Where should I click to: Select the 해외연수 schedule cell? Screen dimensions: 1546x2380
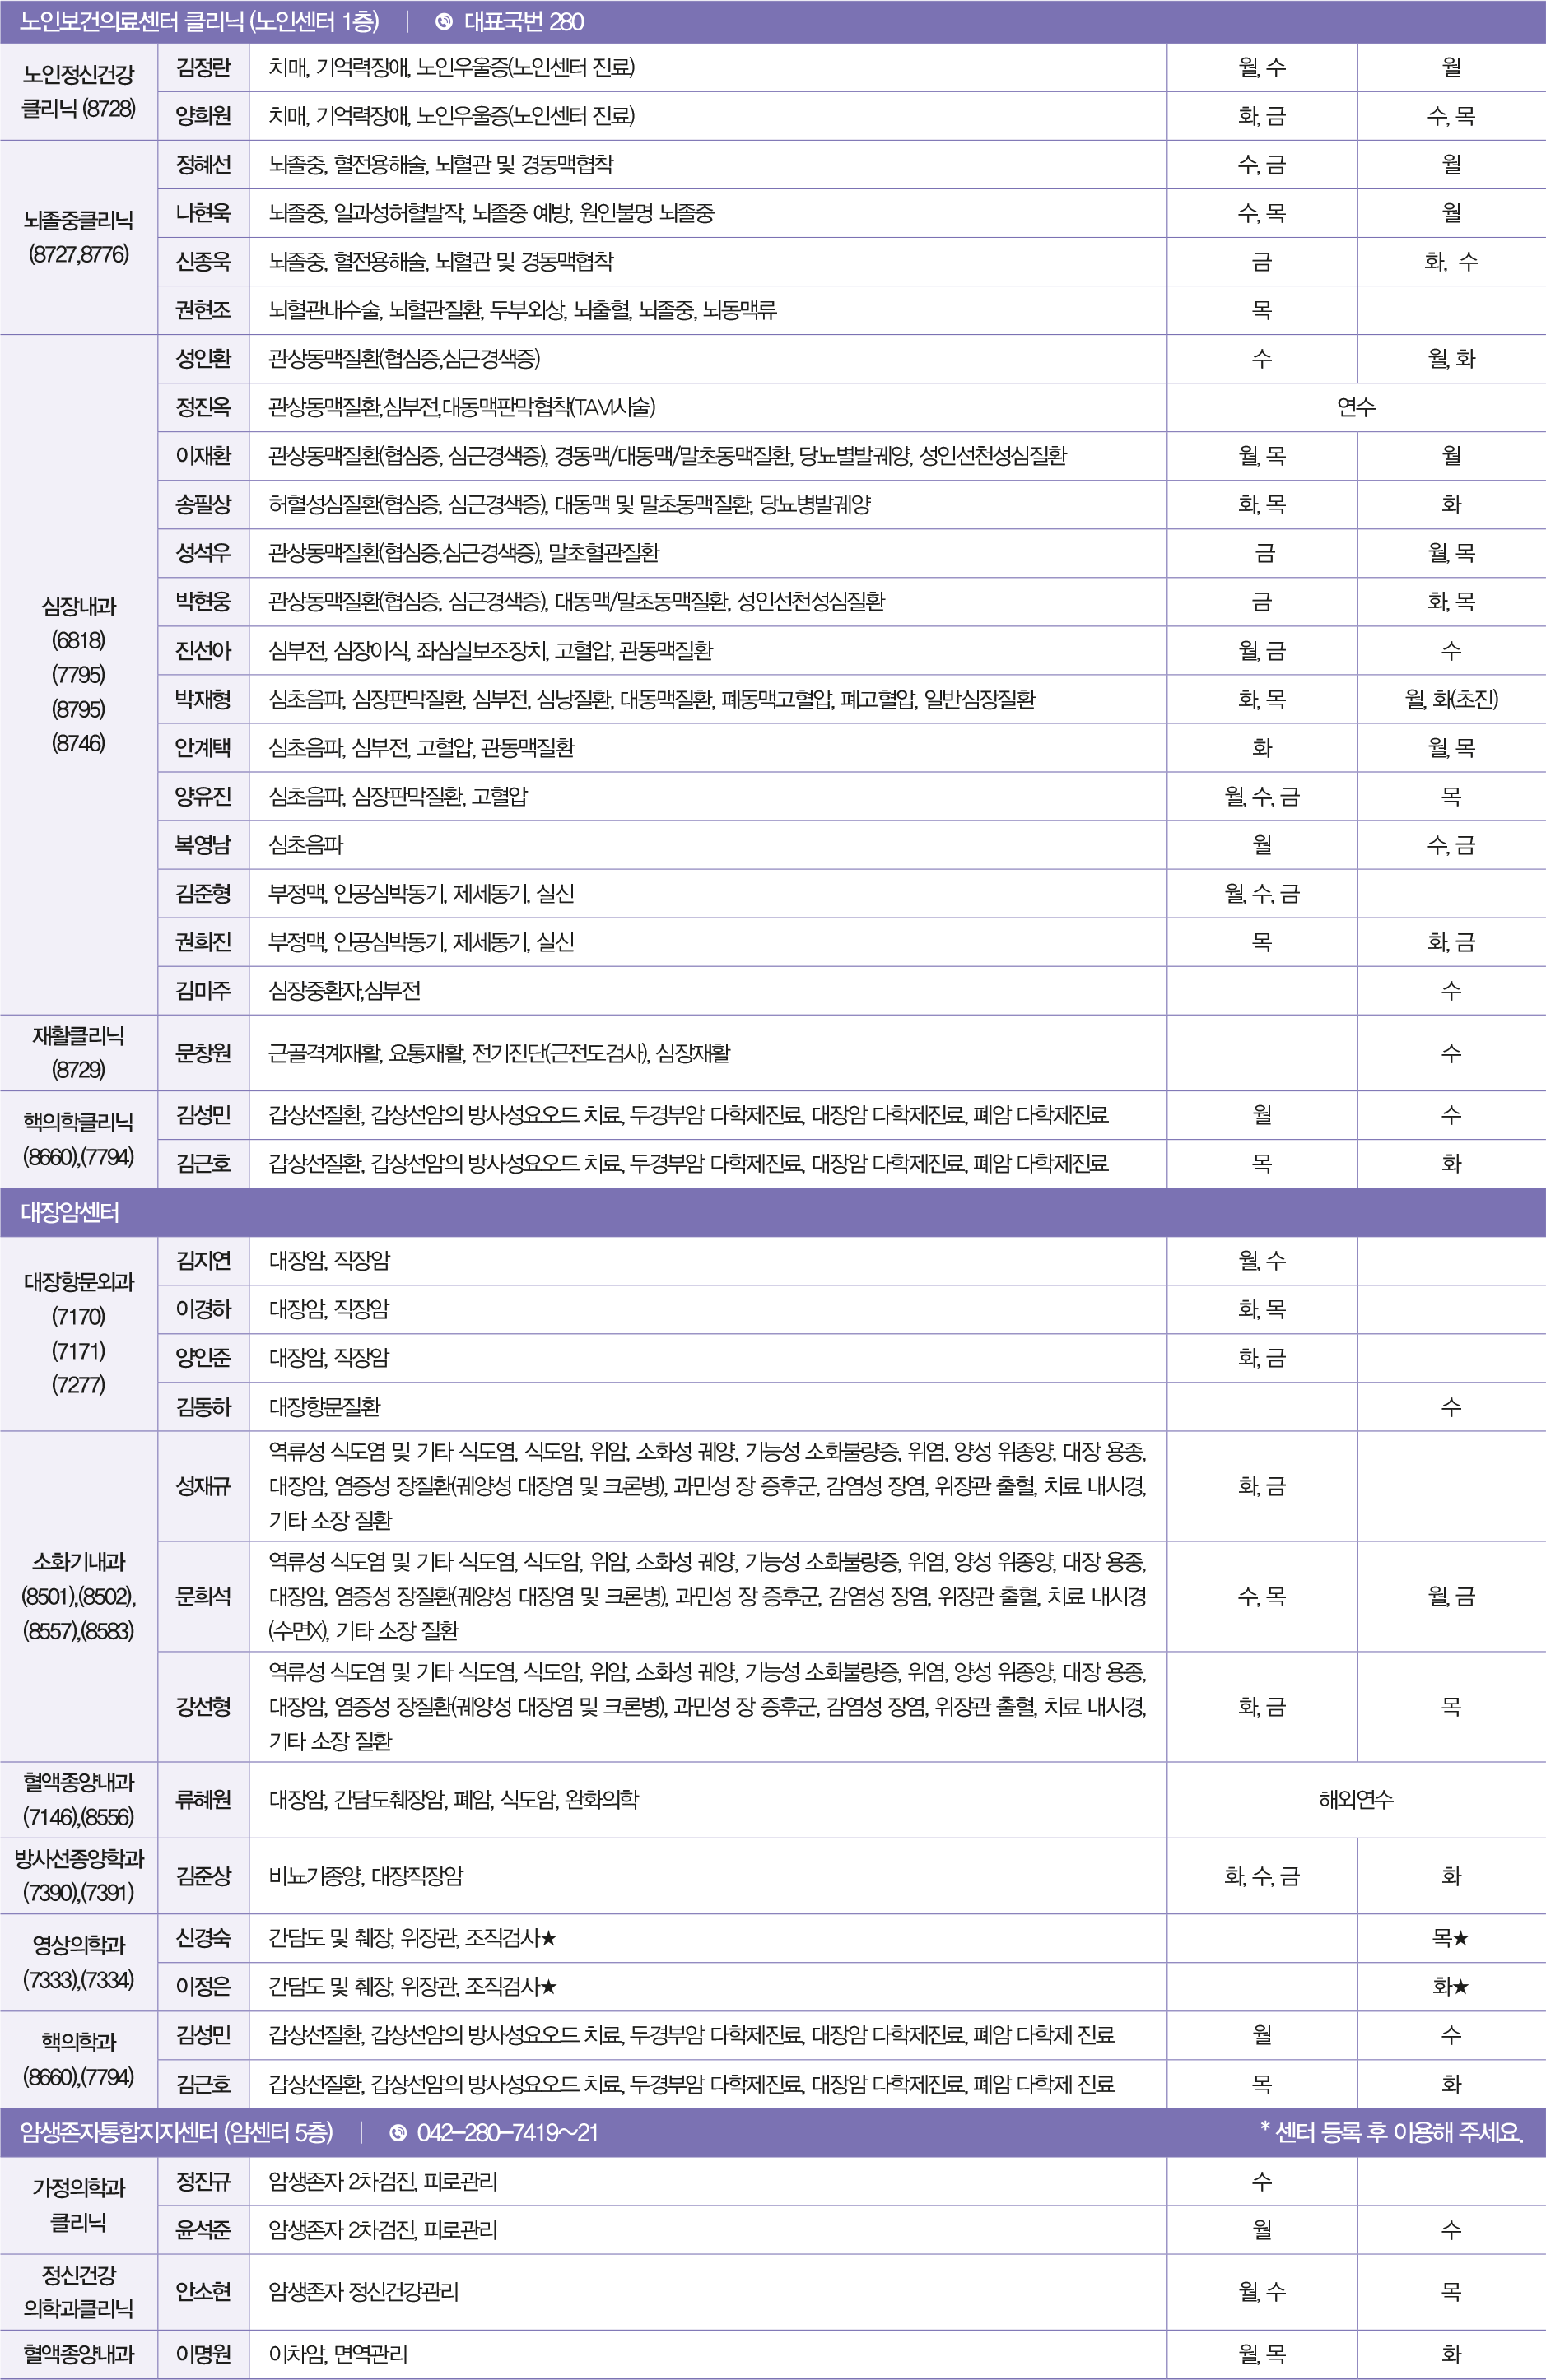point(1355,1800)
